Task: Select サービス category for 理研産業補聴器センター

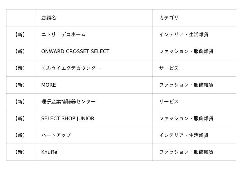Action: tap(169, 102)
